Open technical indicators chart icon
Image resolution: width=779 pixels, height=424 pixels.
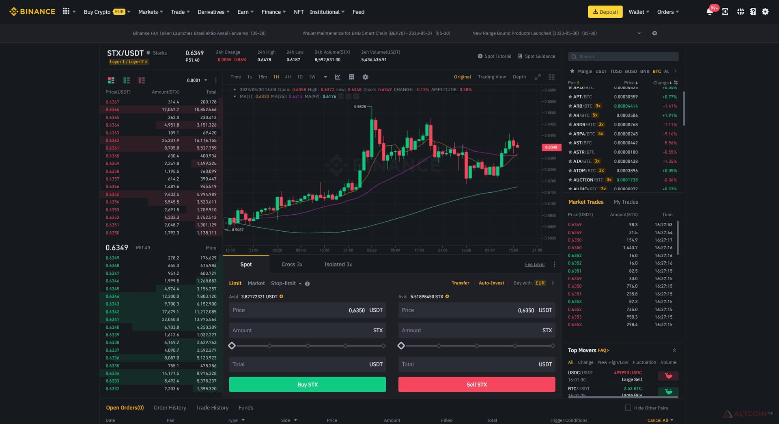pos(338,77)
